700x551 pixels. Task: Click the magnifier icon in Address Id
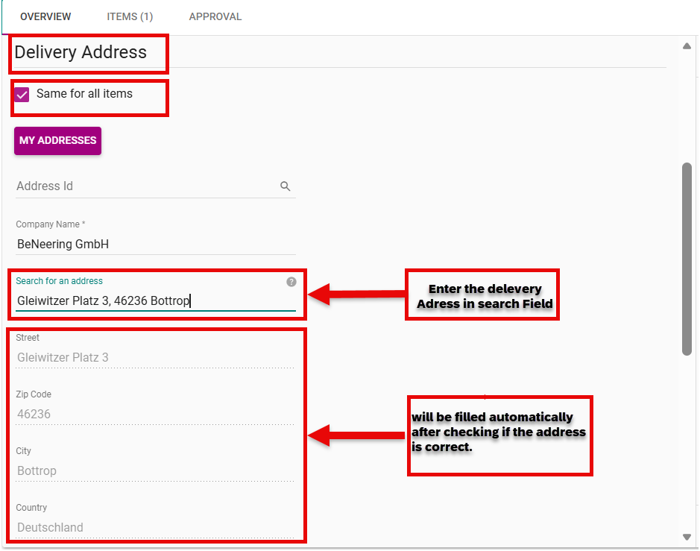pyautogui.click(x=285, y=186)
